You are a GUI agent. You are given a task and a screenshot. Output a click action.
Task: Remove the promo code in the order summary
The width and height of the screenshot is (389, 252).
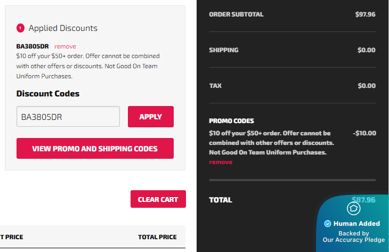[221, 162]
